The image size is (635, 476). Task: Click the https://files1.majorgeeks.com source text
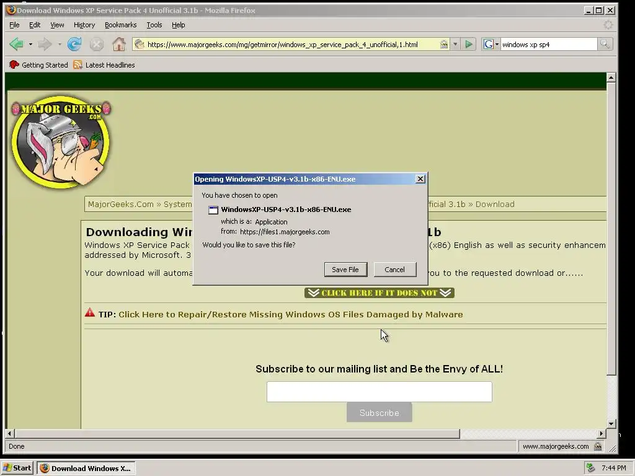285,232
